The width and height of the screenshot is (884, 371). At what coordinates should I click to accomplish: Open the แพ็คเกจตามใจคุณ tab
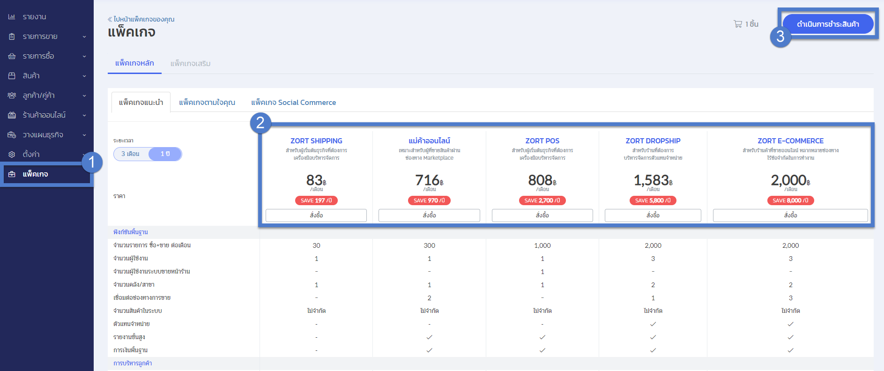point(207,102)
